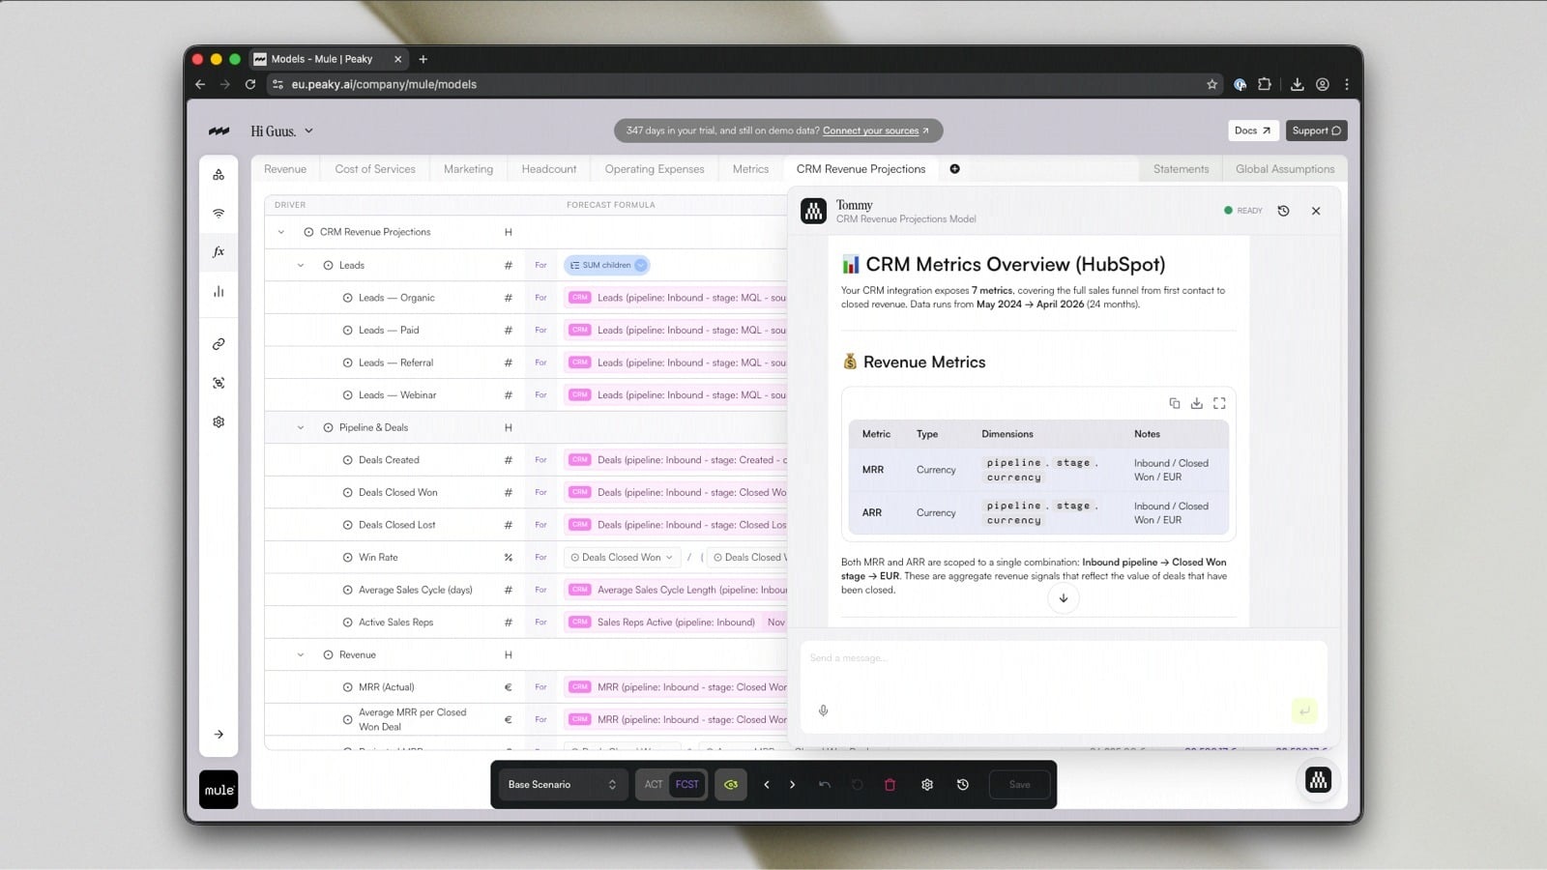
Task: Click the undo arrow in bottom toolbar
Action: coord(825,785)
